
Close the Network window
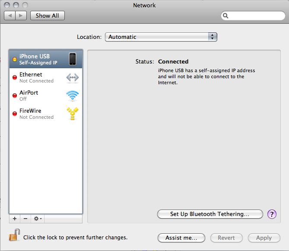7,5
